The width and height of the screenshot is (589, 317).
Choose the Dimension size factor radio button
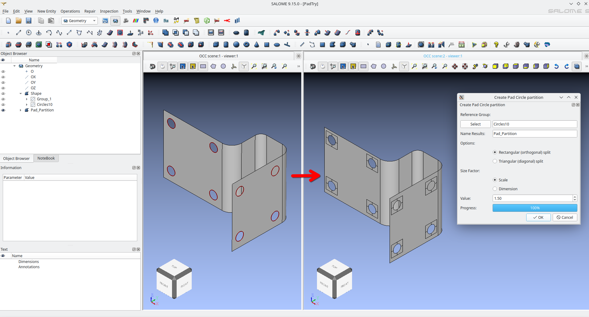495,189
